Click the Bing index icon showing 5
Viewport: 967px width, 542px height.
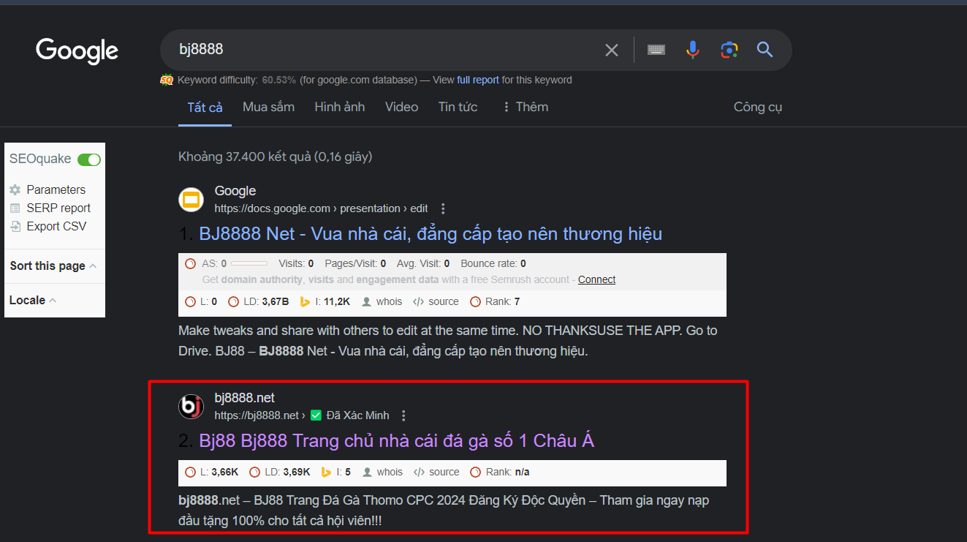coord(326,472)
